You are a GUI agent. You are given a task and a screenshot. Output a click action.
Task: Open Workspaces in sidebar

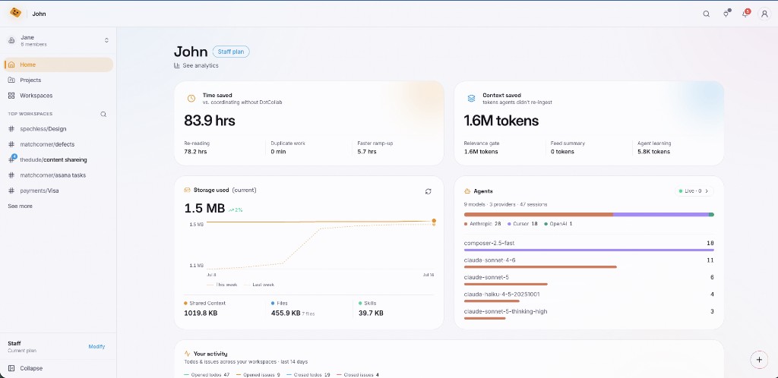coord(59,95)
